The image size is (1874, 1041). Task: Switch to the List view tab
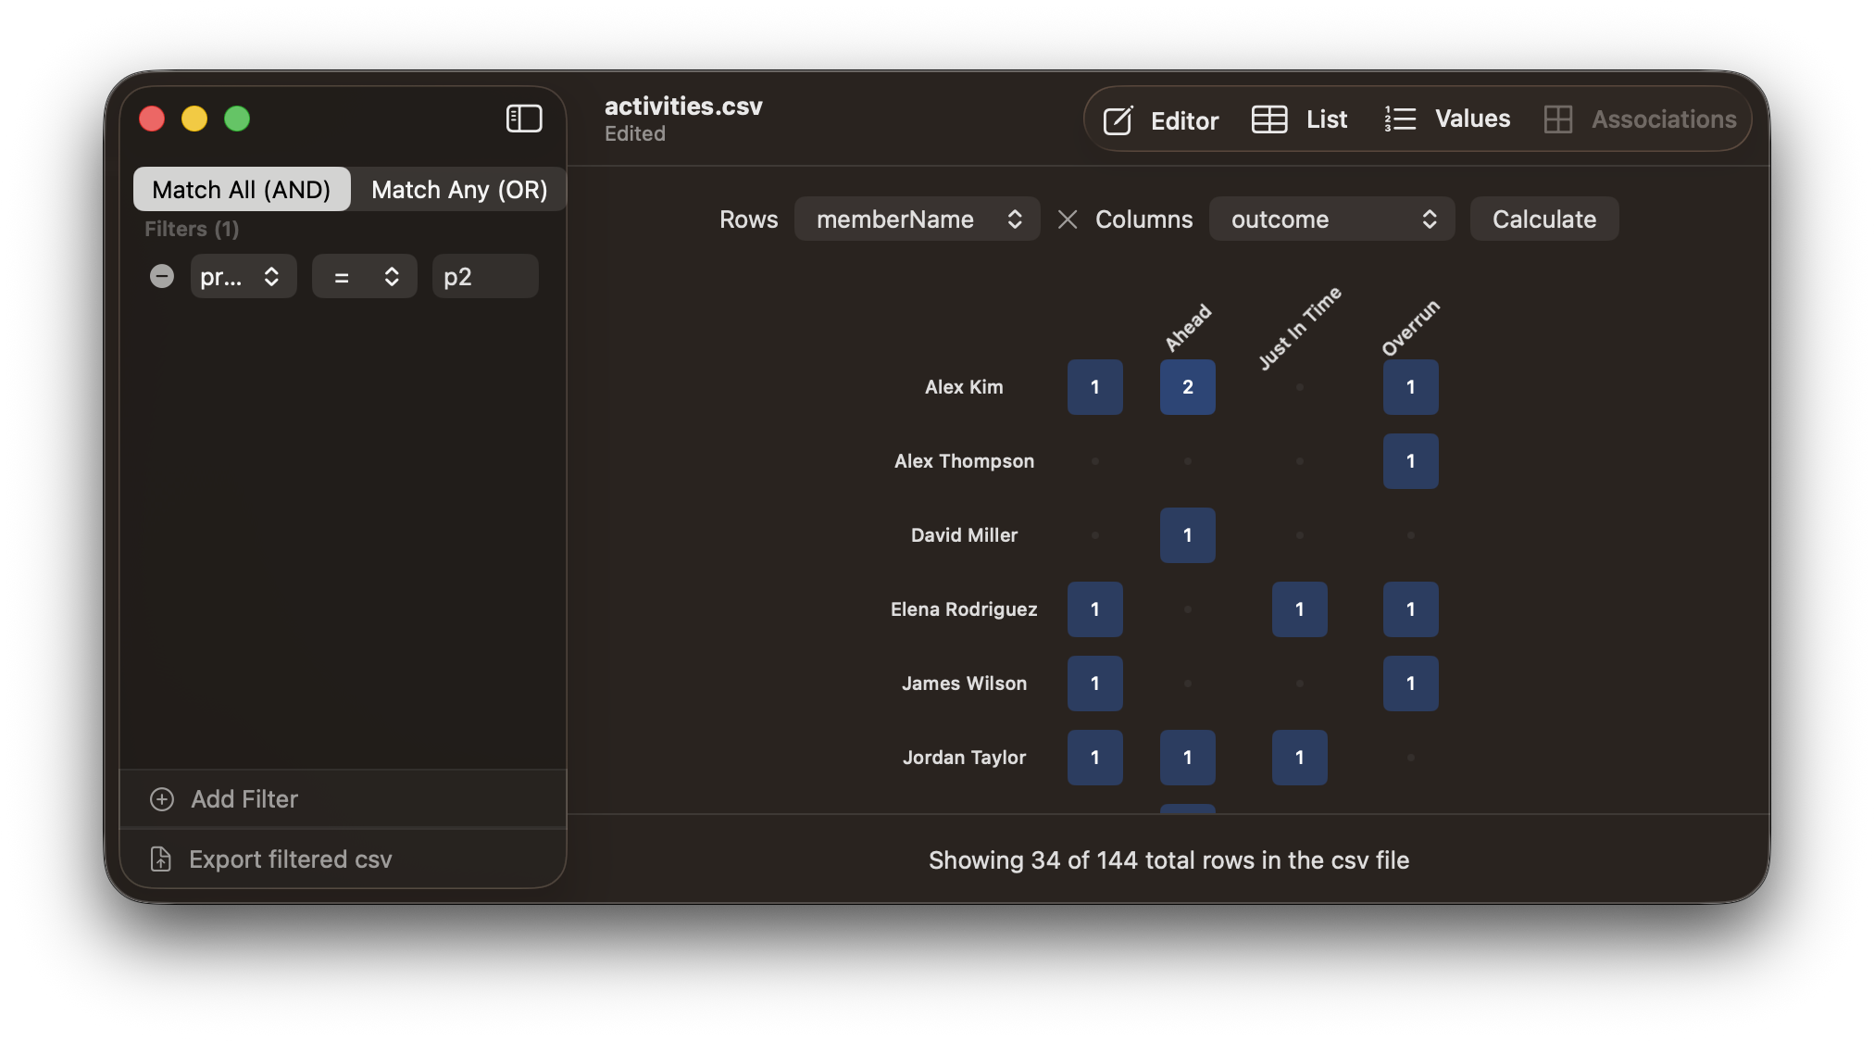click(1326, 119)
